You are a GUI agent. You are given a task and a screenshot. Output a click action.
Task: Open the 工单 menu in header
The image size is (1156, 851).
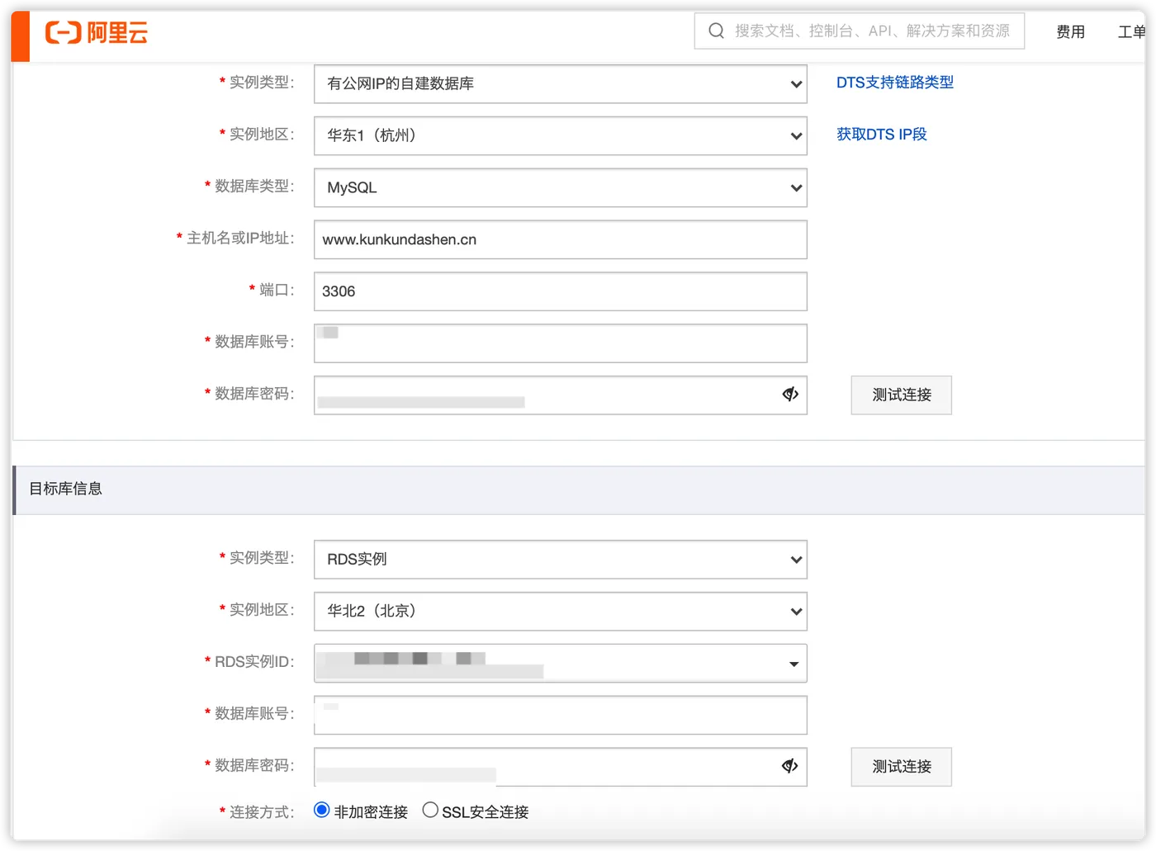1131,31
